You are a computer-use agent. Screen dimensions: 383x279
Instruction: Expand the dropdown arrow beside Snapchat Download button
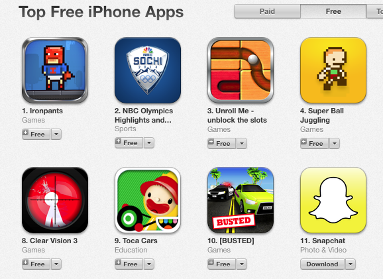point(351,264)
